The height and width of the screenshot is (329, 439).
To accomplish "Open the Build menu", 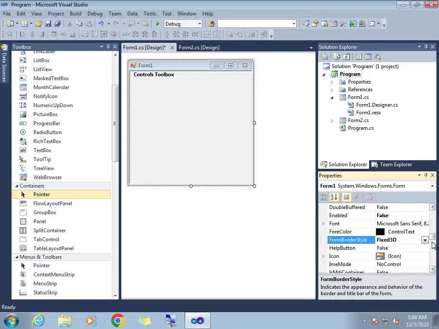I will (75, 13).
